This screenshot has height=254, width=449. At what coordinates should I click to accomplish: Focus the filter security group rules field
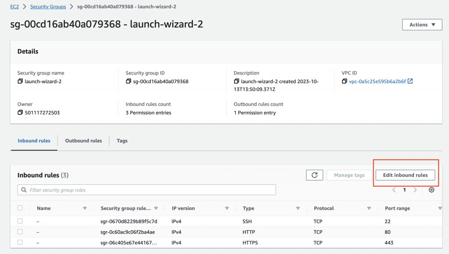(146, 190)
